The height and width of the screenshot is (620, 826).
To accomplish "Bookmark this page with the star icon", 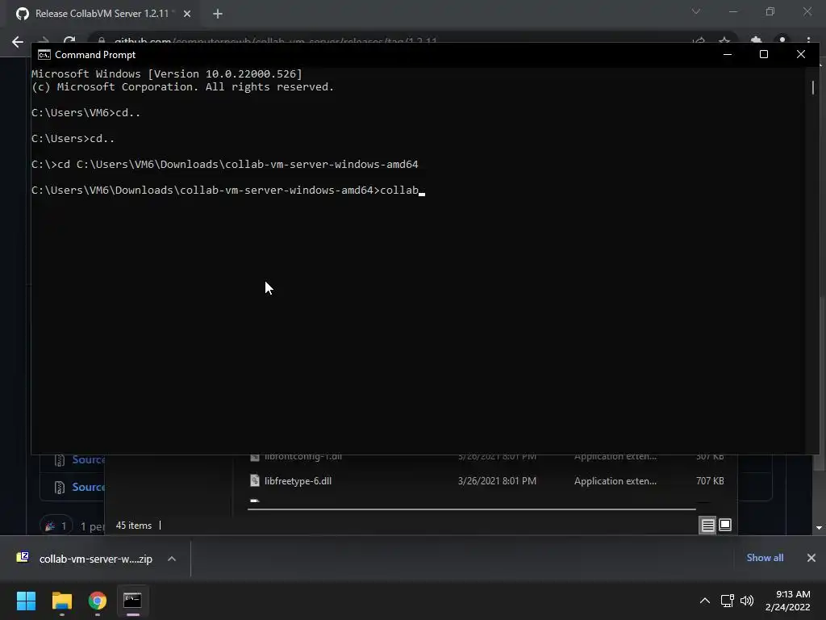I will tap(724, 40).
